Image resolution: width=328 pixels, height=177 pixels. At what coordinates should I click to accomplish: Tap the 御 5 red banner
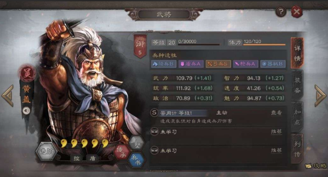(140, 46)
